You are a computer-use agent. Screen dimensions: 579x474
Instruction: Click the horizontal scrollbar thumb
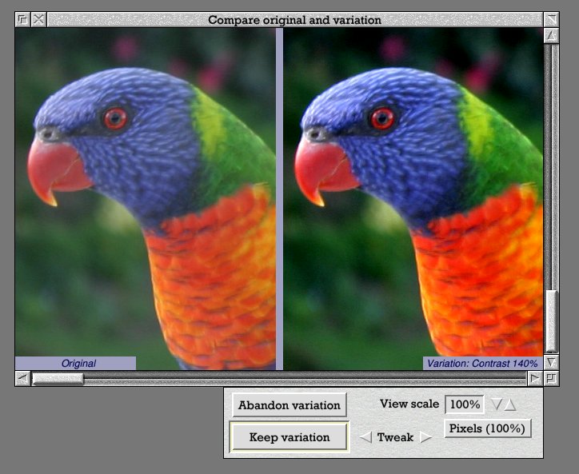tap(58, 378)
